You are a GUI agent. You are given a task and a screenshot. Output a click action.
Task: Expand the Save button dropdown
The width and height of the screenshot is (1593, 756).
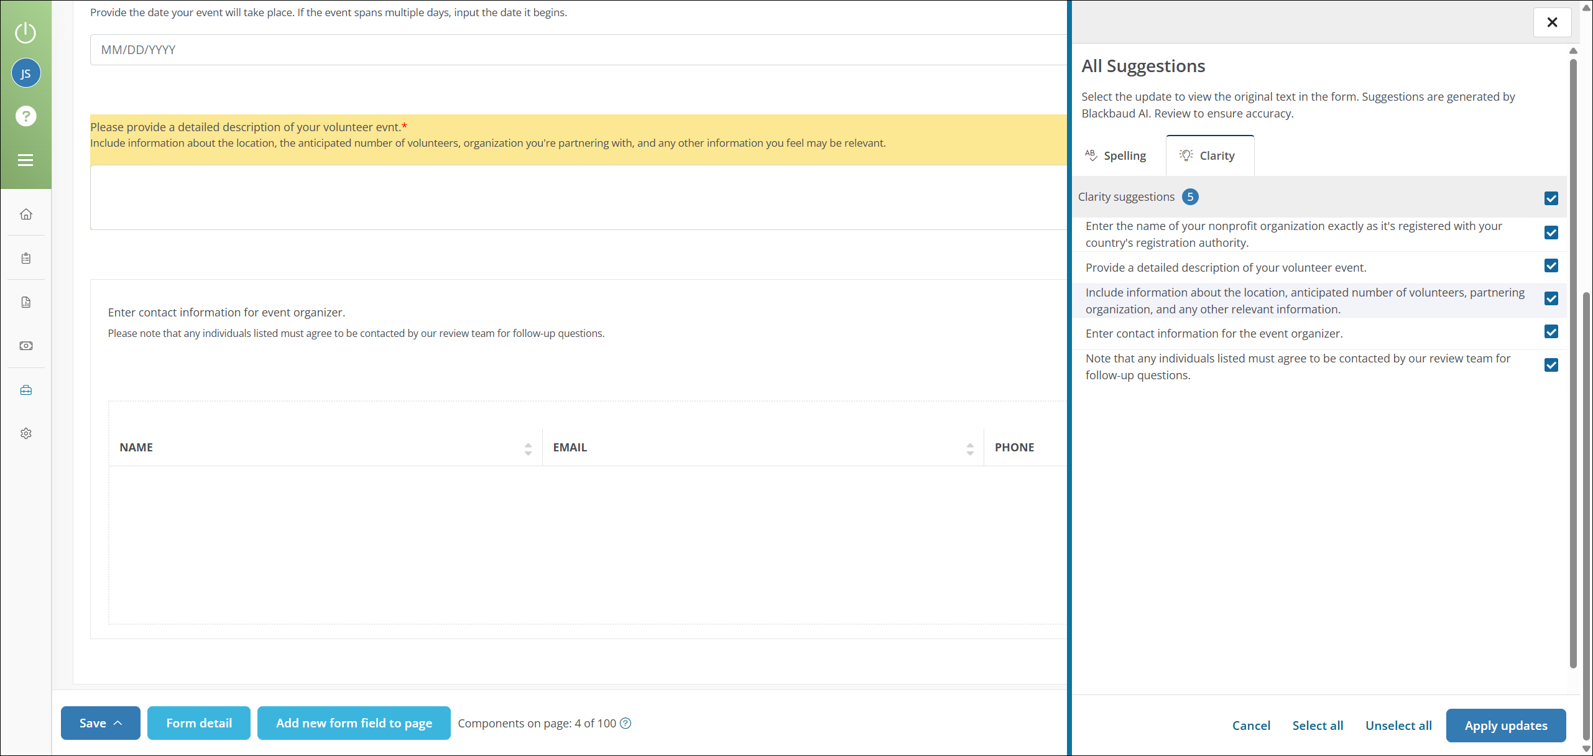(x=100, y=723)
